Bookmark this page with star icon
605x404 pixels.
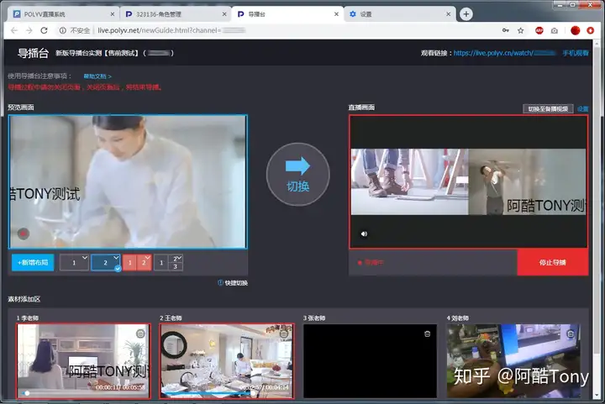tap(520, 30)
